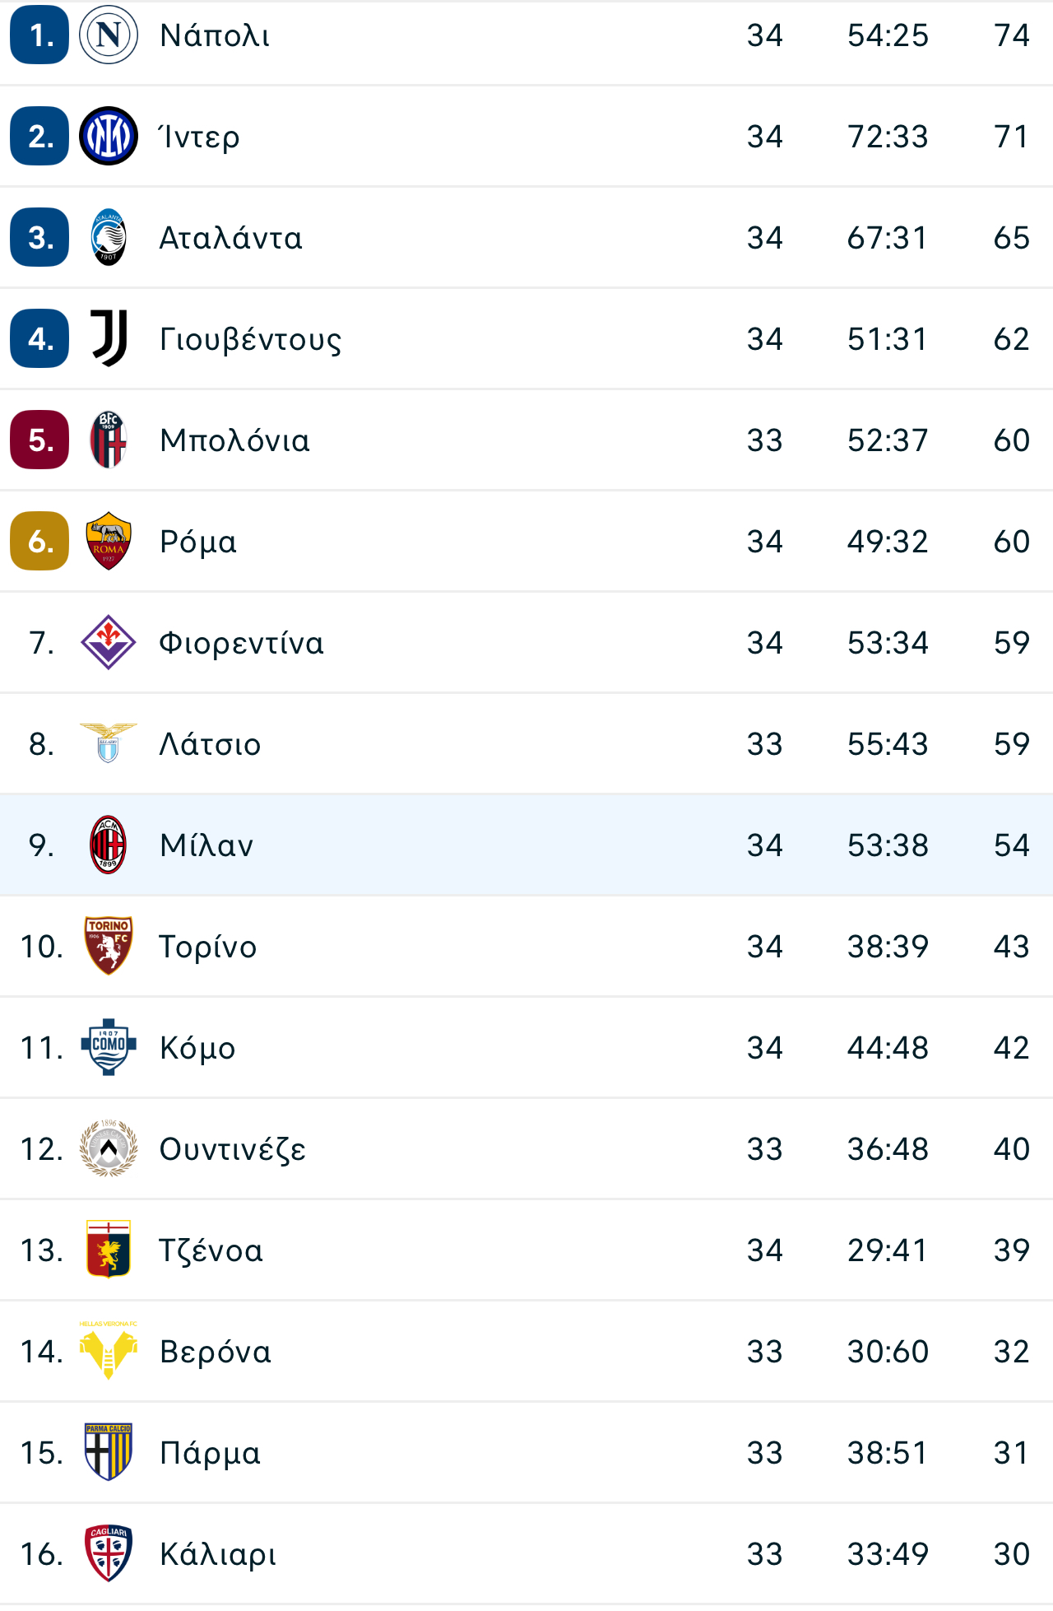Click the Atalanta club logo

[x=109, y=237]
